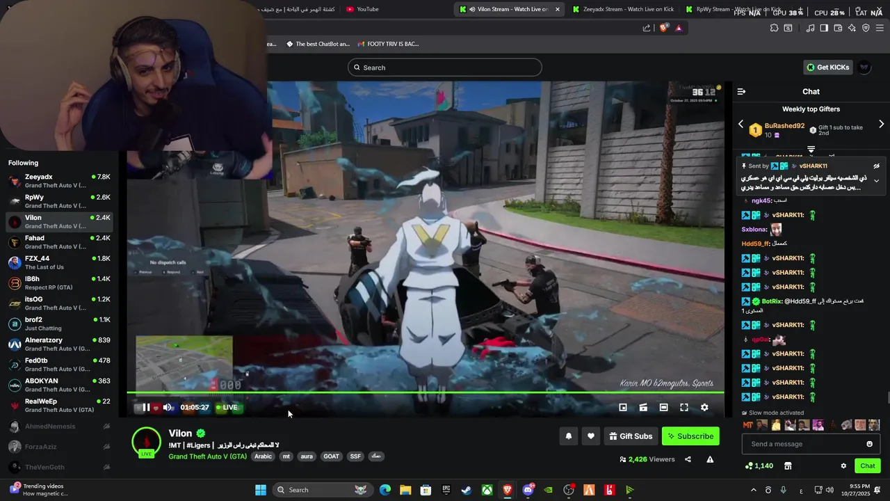Open Fahad channel in Following list
This screenshot has height=501, width=890.
point(59,242)
